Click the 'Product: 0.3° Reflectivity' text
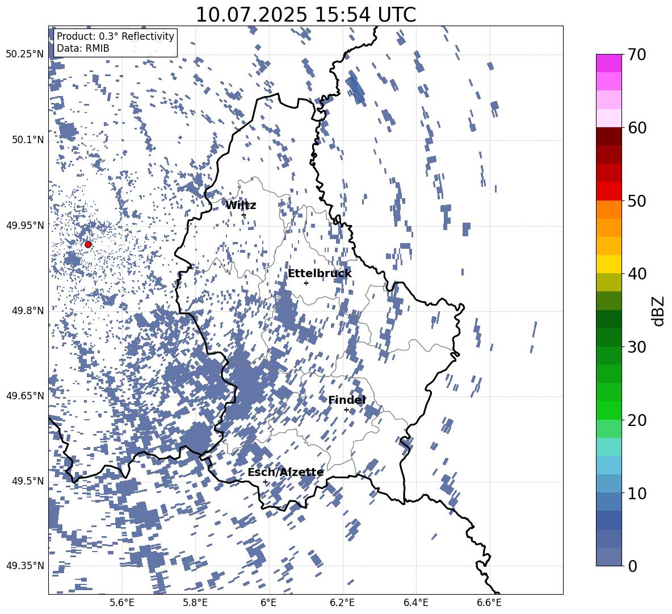672x614 pixels. [x=115, y=36]
